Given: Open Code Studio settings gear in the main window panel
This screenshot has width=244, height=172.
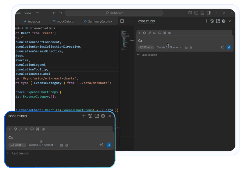Looking at the screenshot, I should (224, 21).
